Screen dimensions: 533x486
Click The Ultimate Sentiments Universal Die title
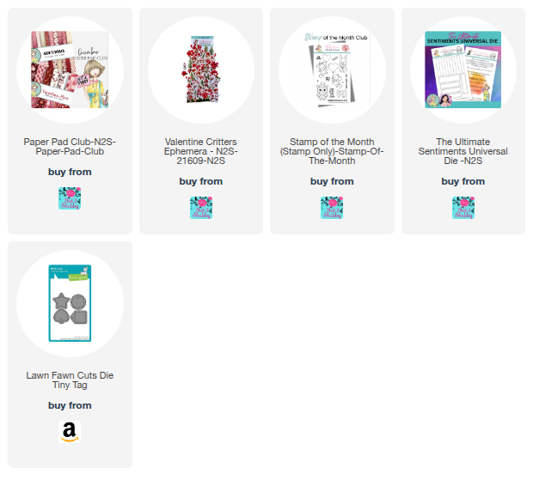(463, 151)
